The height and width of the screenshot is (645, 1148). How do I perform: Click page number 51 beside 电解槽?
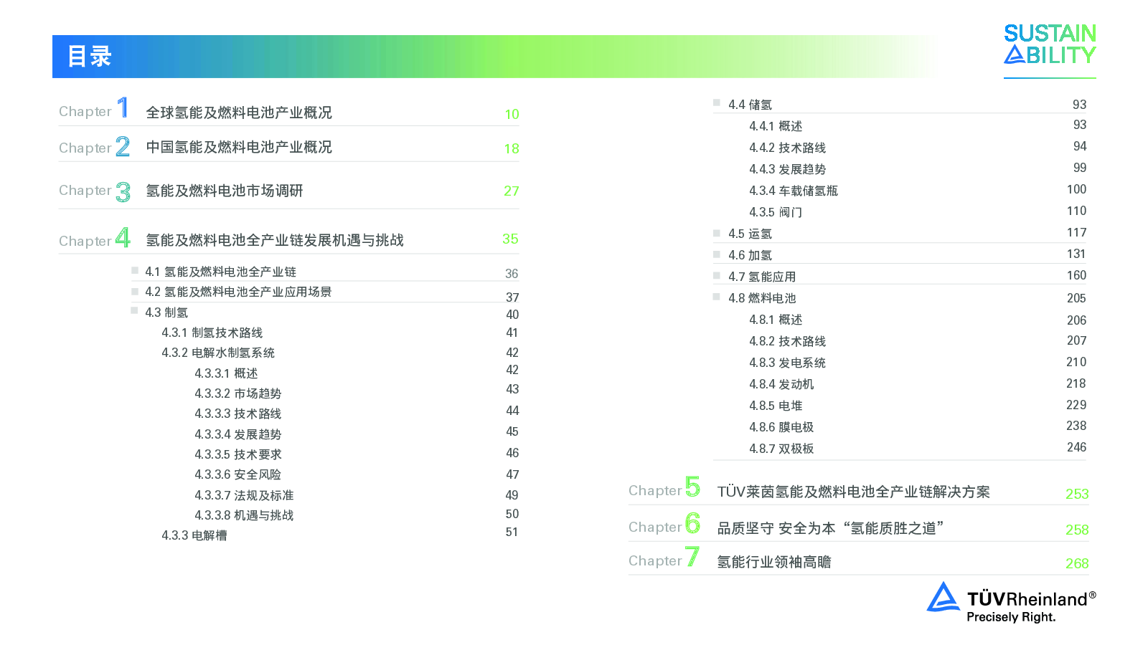[512, 532]
